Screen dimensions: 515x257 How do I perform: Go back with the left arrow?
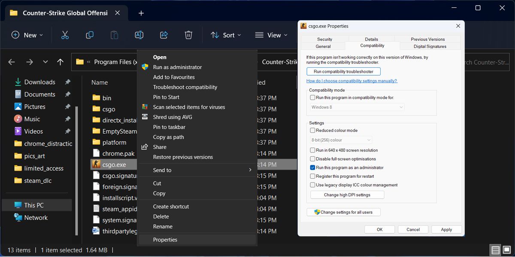tap(12, 62)
